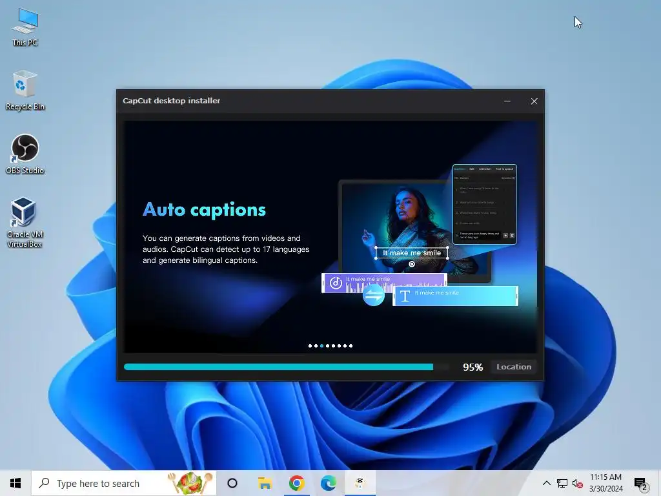This screenshot has height=496, width=661.
Task: Select the seventh slideshow dot
Action: 345,346
